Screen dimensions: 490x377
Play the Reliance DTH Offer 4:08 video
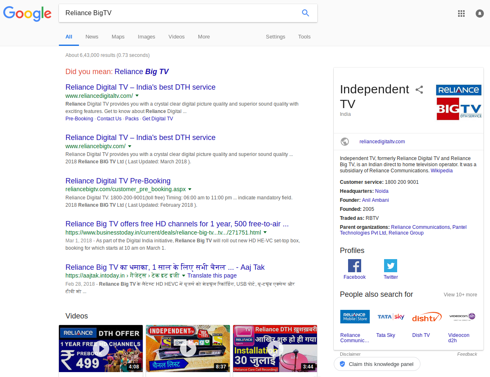[101, 348]
